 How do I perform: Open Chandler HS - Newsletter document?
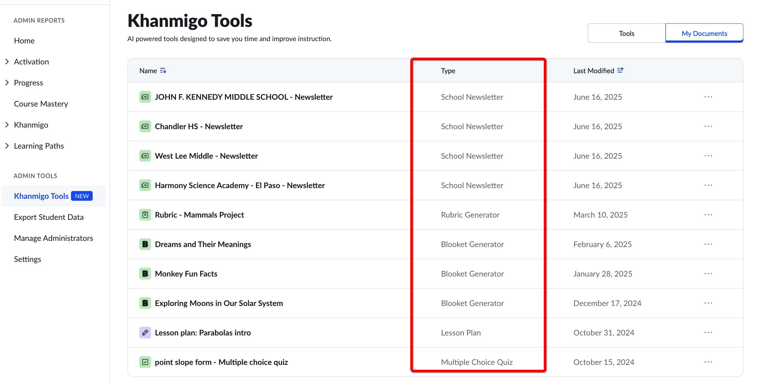[199, 126]
